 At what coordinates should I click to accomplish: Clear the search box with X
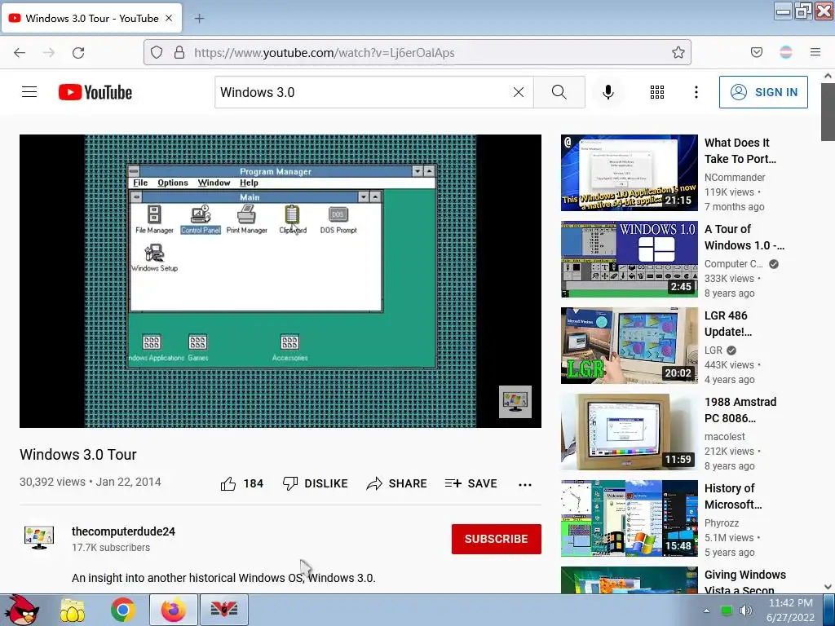click(x=518, y=92)
